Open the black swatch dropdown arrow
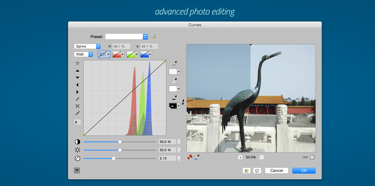The width and height of the screenshot is (375, 186). (179, 106)
